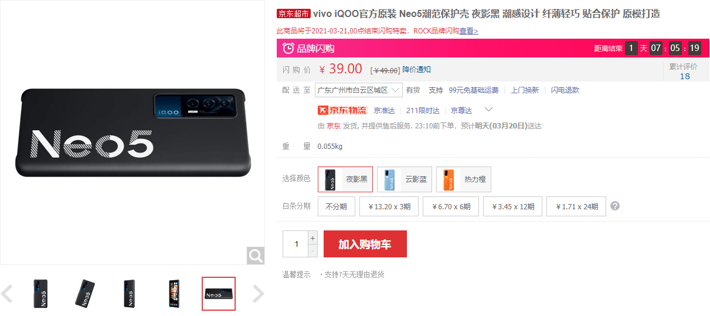Click the JD Logistics logo
The height and width of the screenshot is (316, 710).
342,110
